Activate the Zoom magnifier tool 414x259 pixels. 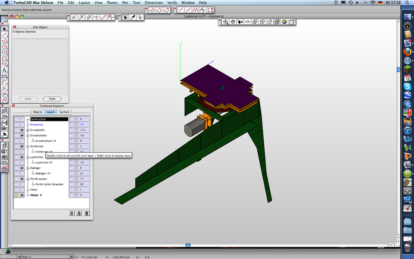pos(225,22)
